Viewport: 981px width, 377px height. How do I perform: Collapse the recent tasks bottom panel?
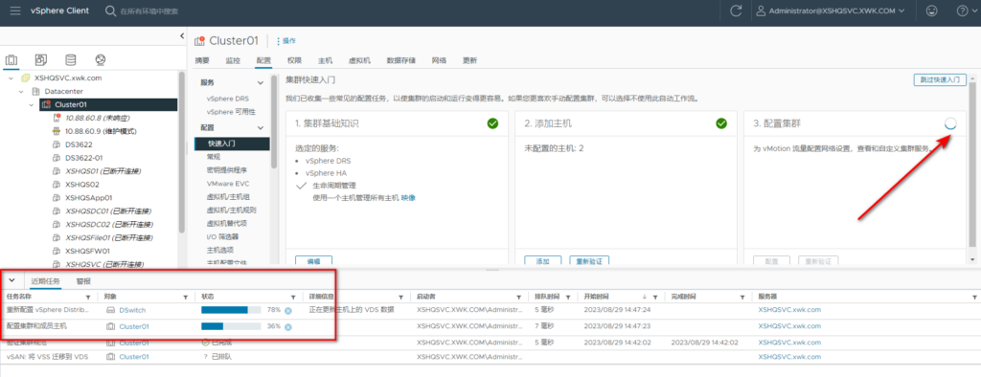point(11,280)
